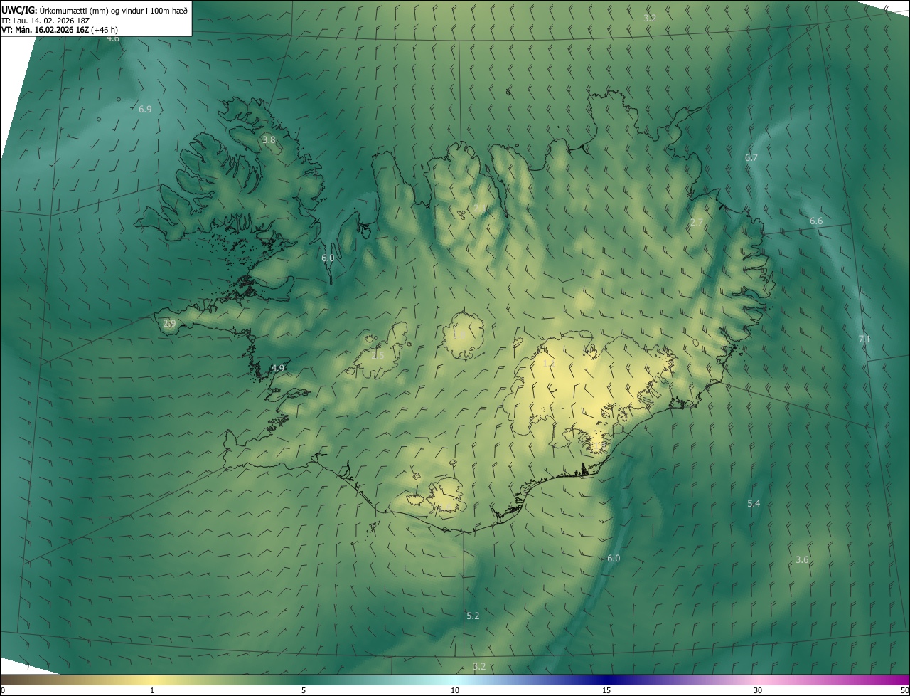
Task: Select the 5.2 value label
Action: point(473,616)
